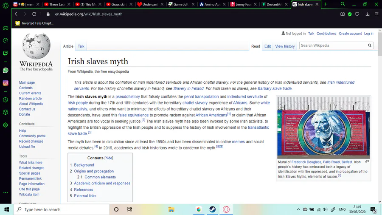
Task: Open the Frederick Douglass mural thumbnail
Action: [x=323, y=127]
